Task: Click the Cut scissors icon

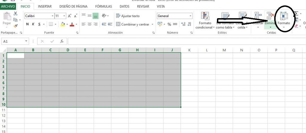Action: click(x=16, y=14)
